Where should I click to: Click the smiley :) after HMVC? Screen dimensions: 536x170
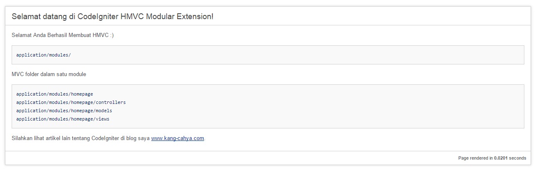112,35
